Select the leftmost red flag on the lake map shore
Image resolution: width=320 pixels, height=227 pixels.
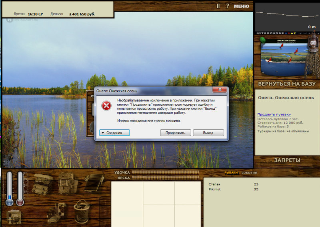point(270,59)
